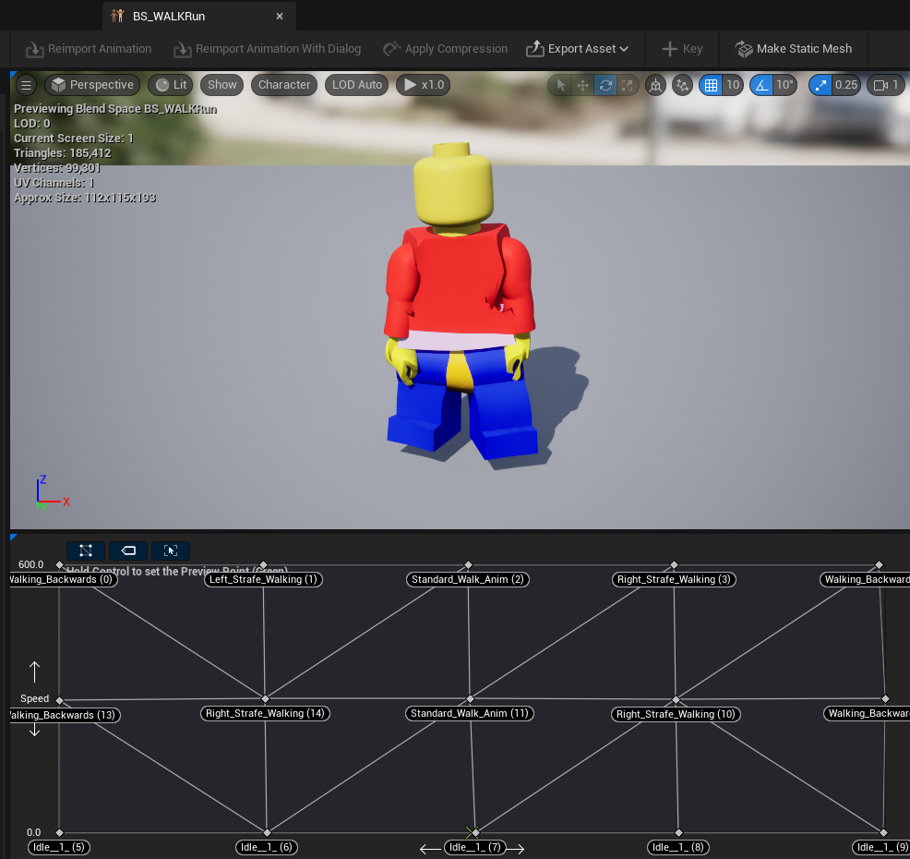
Task: Activate the rotate transform gizmo tool
Action: (605, 85)
